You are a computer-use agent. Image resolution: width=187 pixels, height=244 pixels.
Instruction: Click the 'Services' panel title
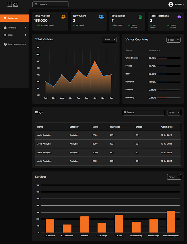coord(41,177)
